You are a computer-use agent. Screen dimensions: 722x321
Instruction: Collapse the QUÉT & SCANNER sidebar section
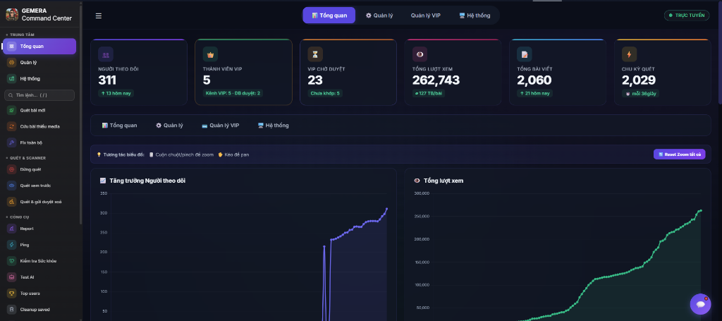coord(25,158)
